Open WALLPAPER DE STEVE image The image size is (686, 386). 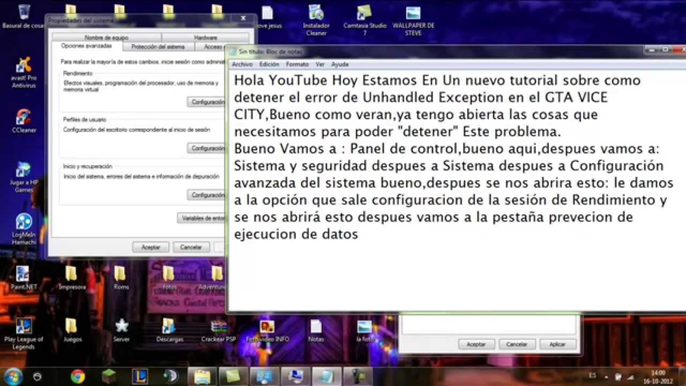413,20
